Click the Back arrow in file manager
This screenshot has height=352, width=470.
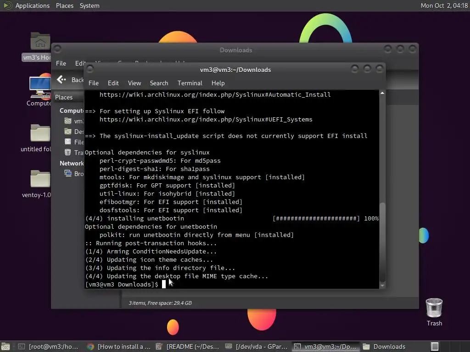(62, 80)
